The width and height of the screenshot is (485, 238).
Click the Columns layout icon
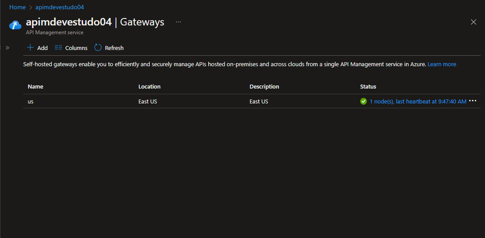click(x=58, y=48)
